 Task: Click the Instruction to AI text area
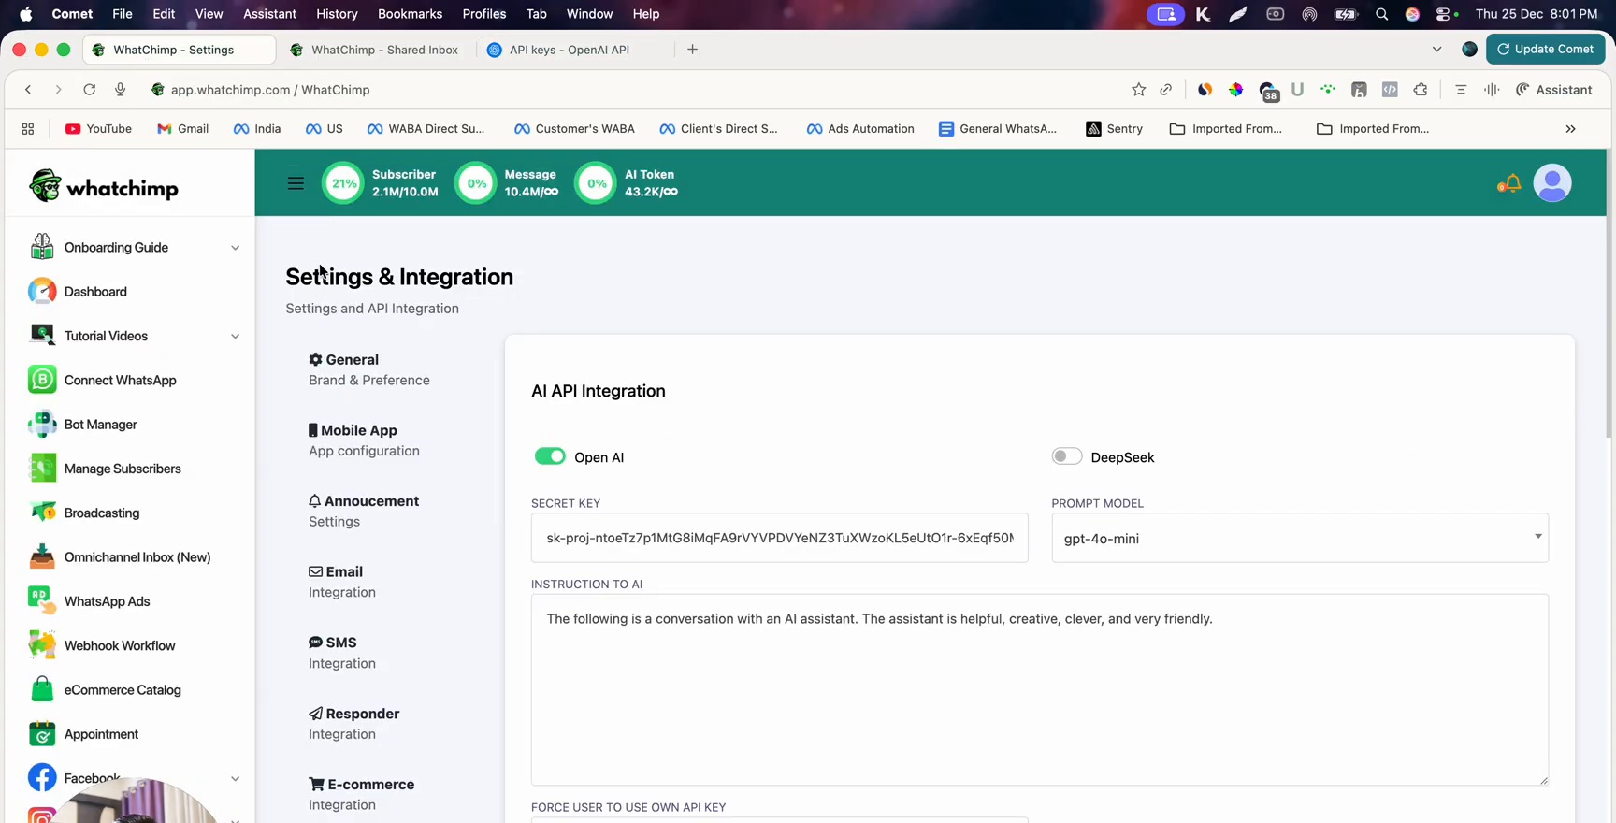(x=1040, y=690)
